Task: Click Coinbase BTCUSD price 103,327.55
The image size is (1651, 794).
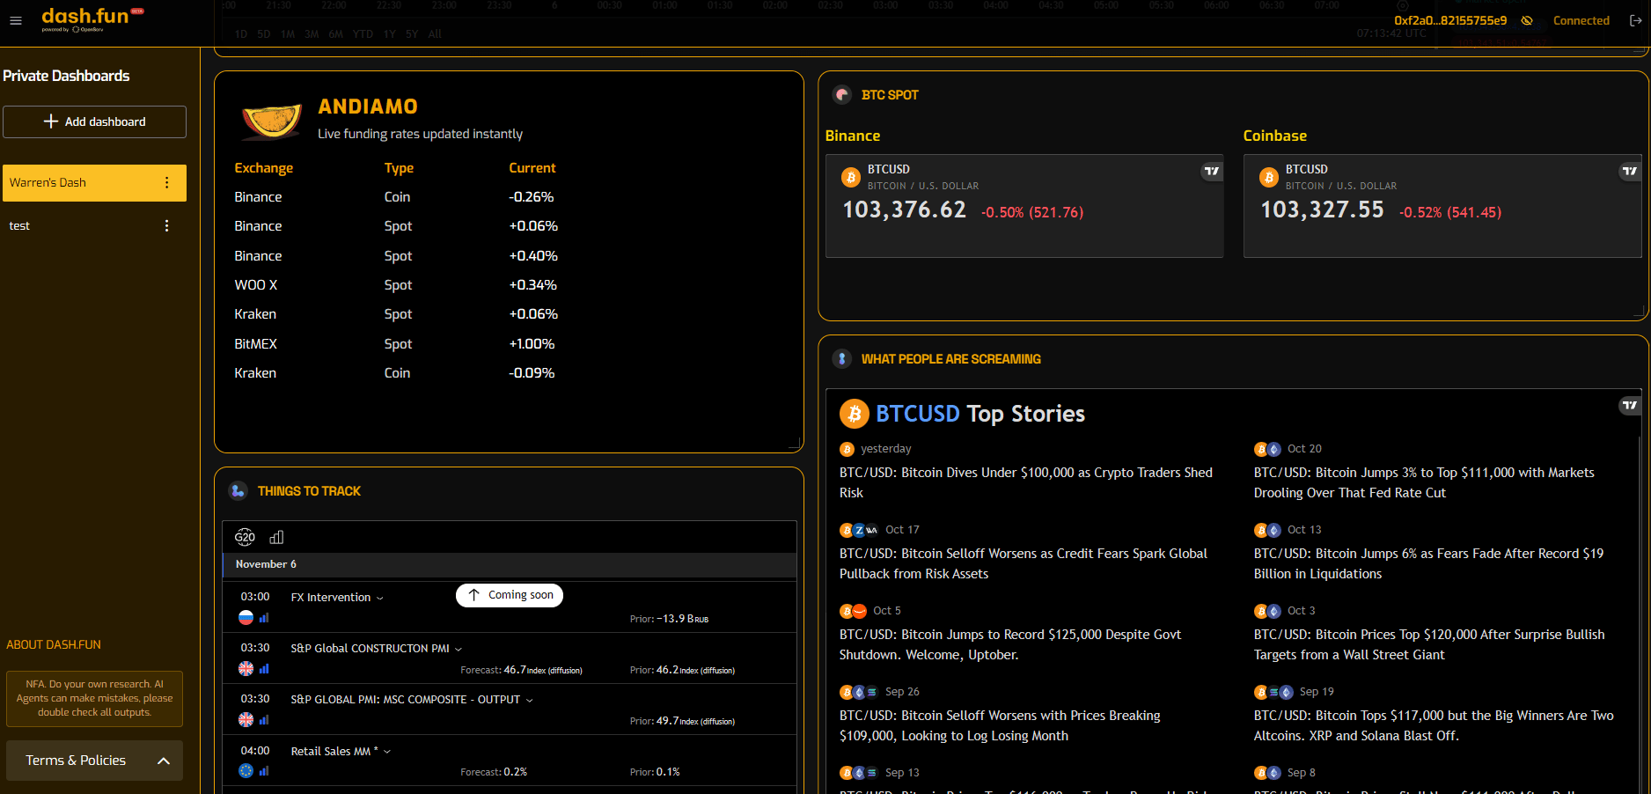Action: [1322, 210]
